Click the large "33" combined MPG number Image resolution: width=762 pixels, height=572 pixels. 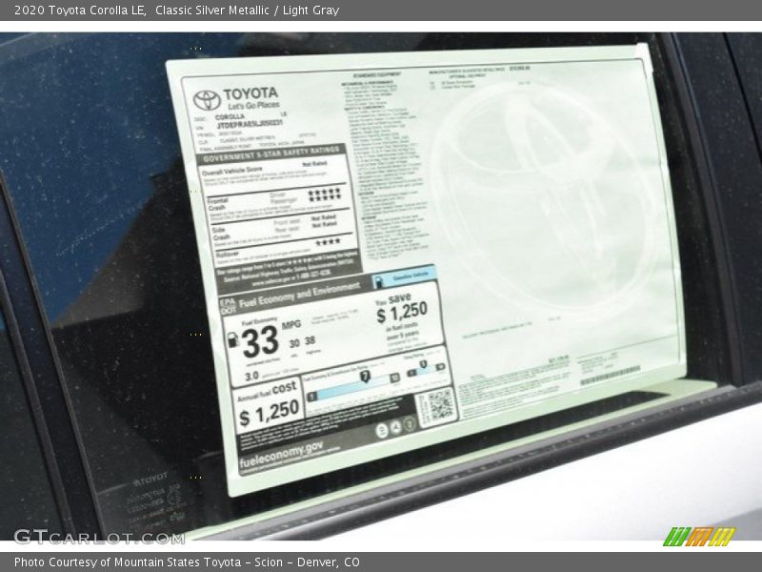259,342
